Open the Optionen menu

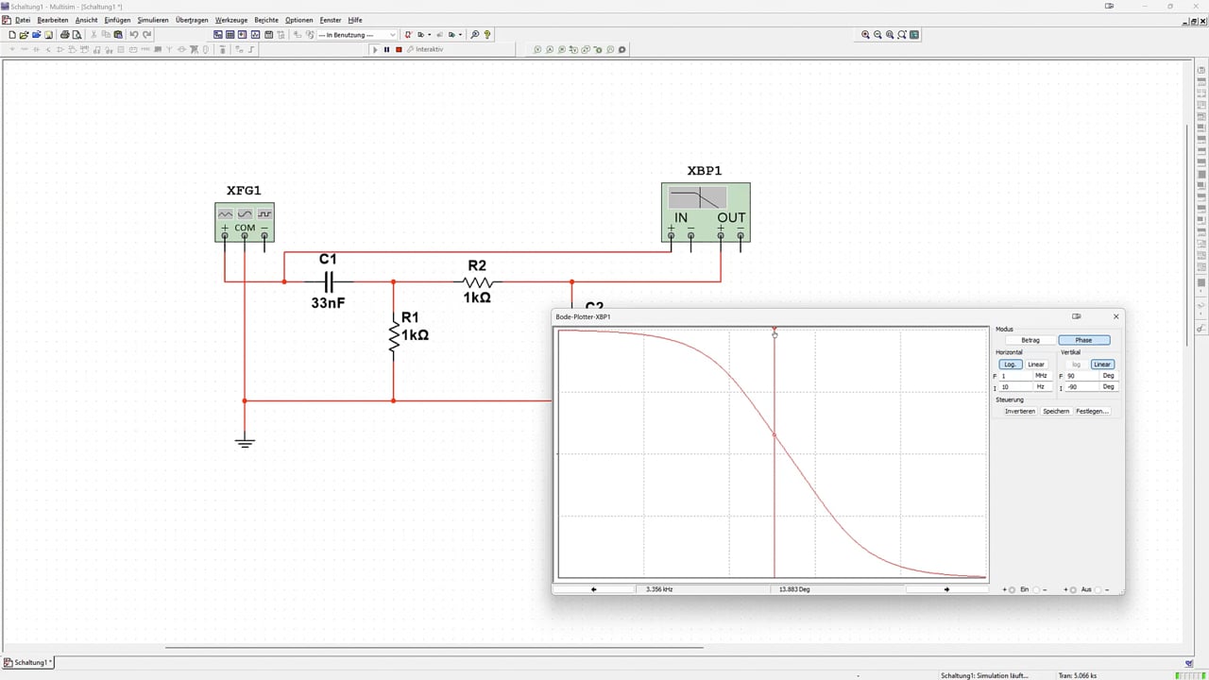(298, 20)
